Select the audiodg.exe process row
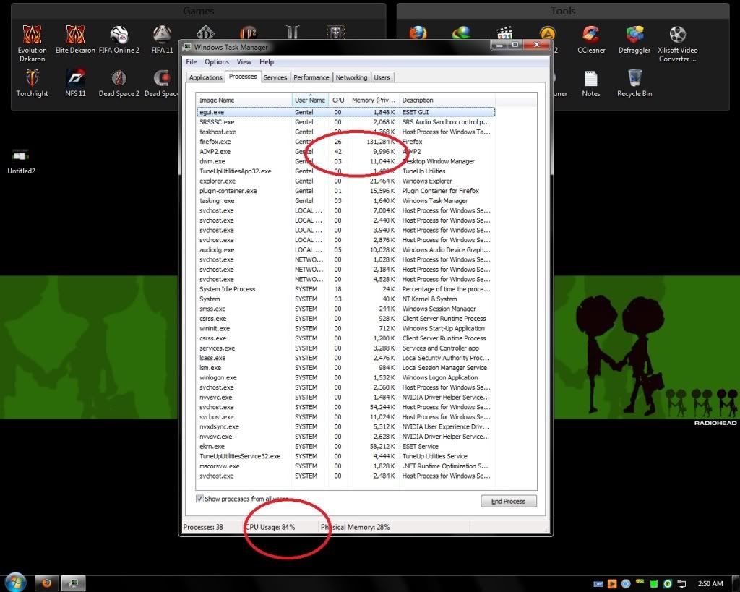The height and width of the screenshot is (592, 740). 345,249
